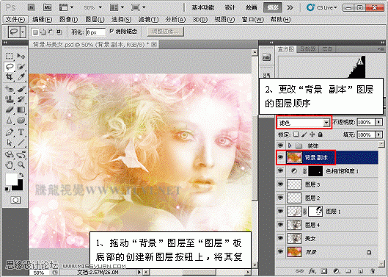Image resolution: width=388 pixels, height=277 pixels.
Task: Show more workspaces chevron
Action: (290, 7)
